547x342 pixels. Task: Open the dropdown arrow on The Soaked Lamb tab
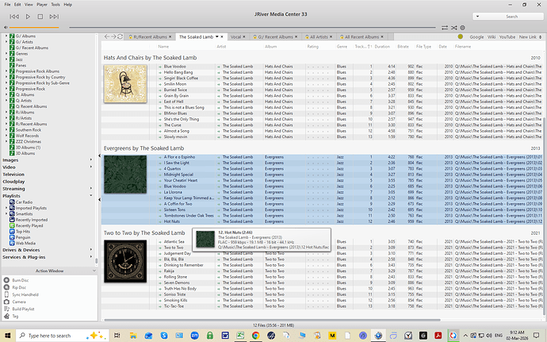pyautogui.click(x=217, y=37)
